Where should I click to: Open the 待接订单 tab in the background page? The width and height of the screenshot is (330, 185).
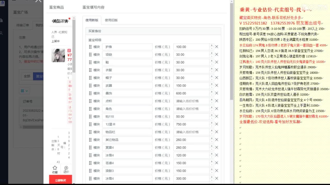tap(23, 25)
